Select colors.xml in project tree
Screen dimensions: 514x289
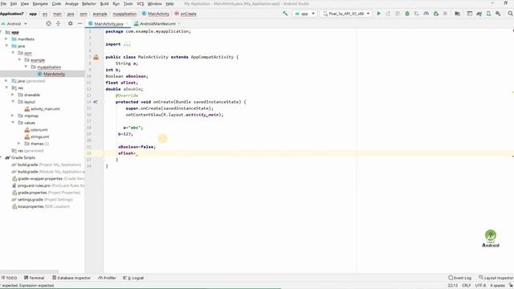pyautogui.click(x=39, y=130)
